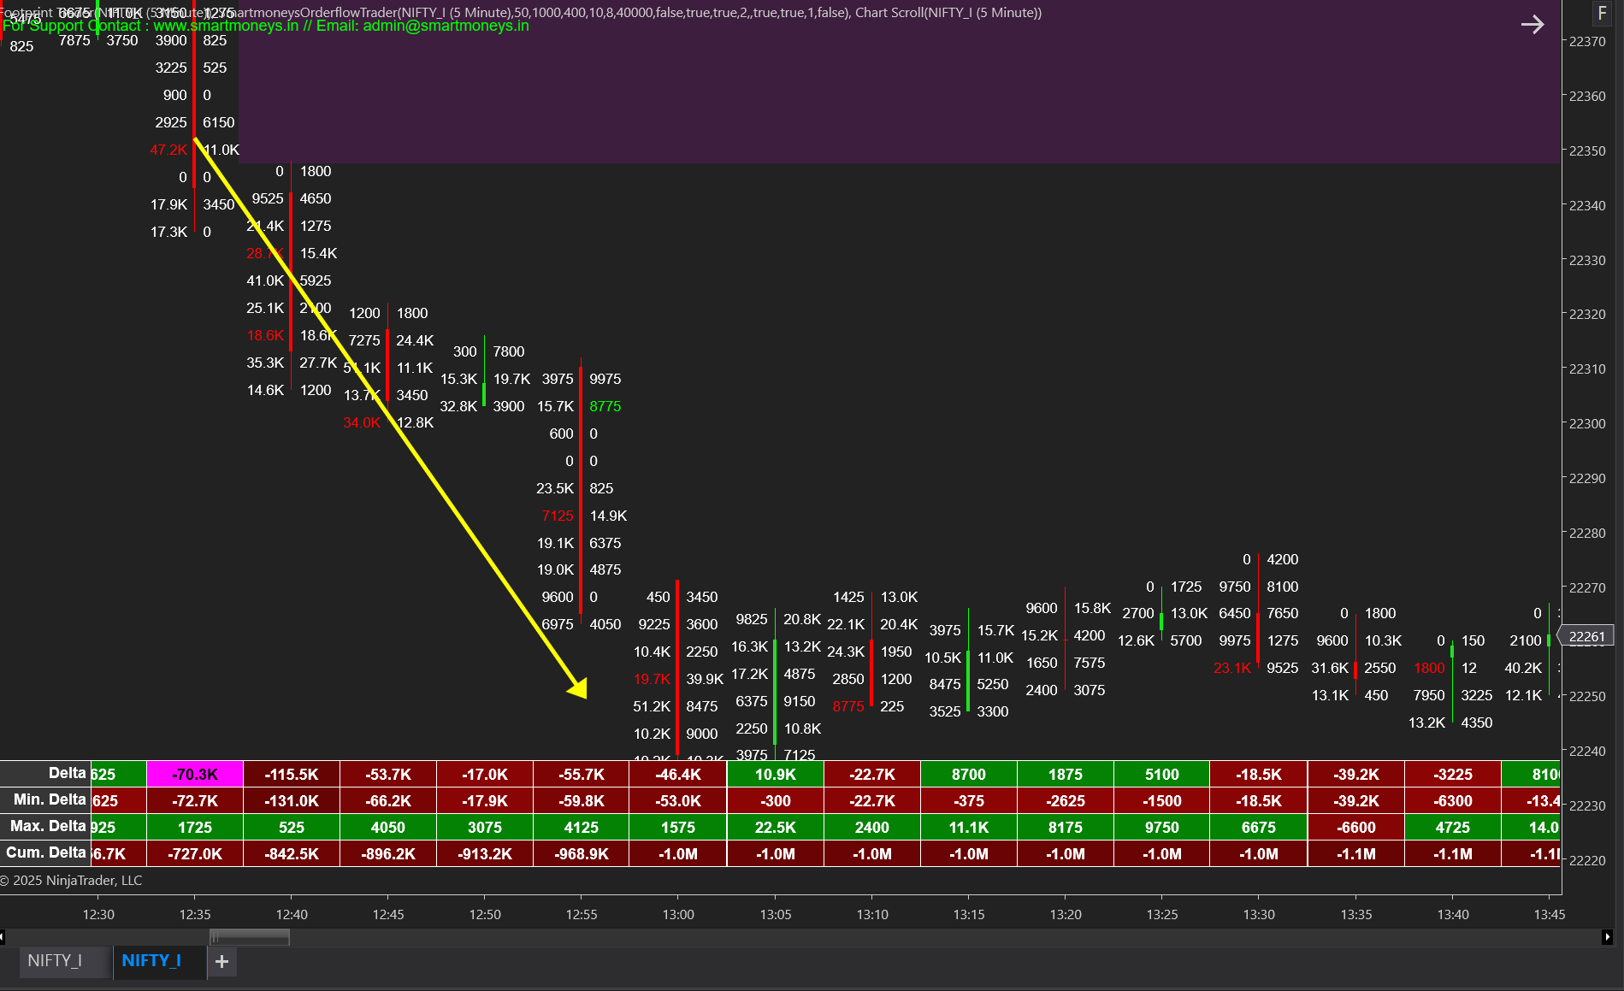
Task: Select the current price marker showing 22261
Action: click(x=1589, y=635)
